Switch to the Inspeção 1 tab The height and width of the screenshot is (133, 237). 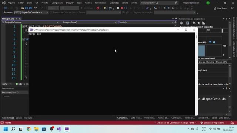coord(29,118)
